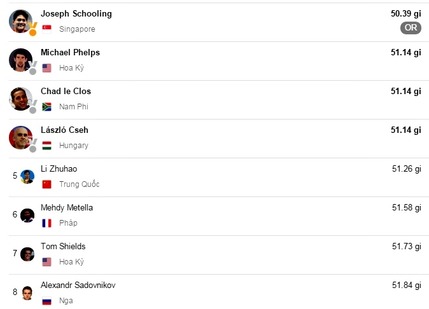Click the France flag beside Pháp
The height and width of the screenshot is (309, 429).
coord(46,223)
